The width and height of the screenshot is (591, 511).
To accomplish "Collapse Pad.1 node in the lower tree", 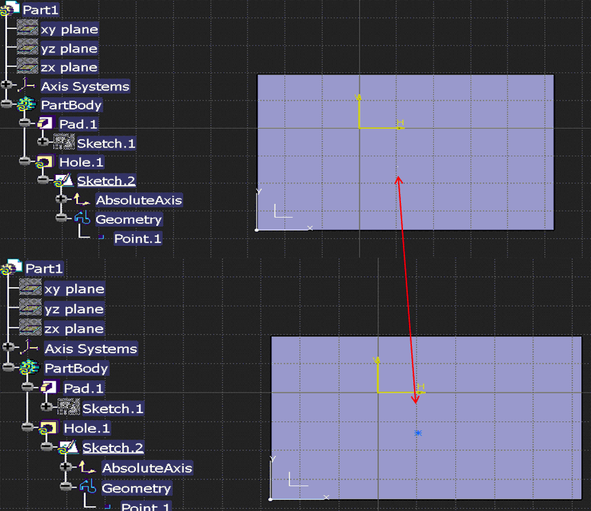I will tap(27, 386).
